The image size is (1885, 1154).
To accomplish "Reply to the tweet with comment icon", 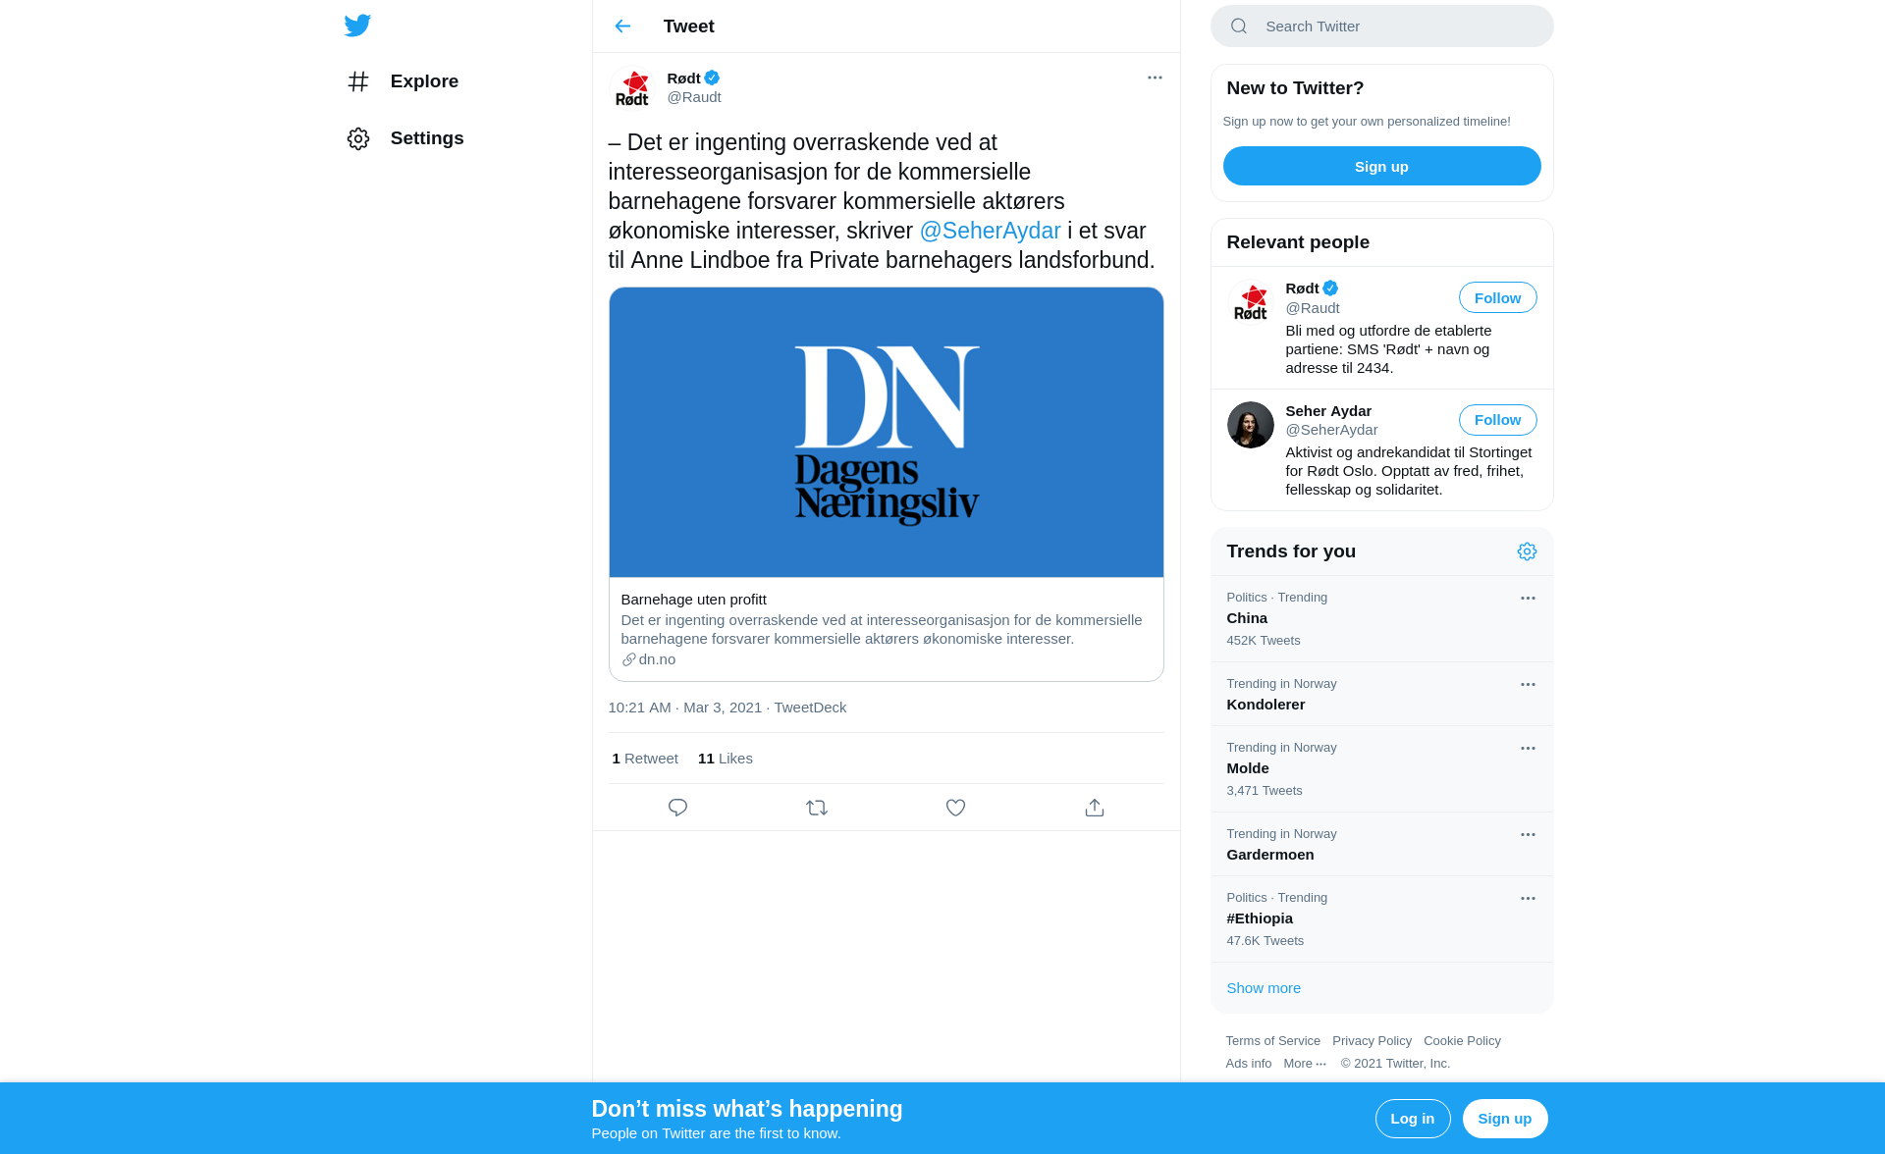I will pos(677,808).
